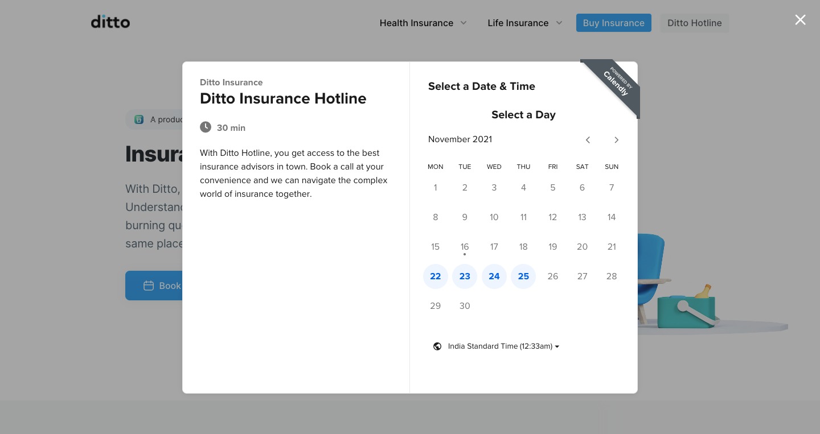Screen dimensions: 820x434
Task: Click the unavailable date 28
Action: (x=612, y=276)
